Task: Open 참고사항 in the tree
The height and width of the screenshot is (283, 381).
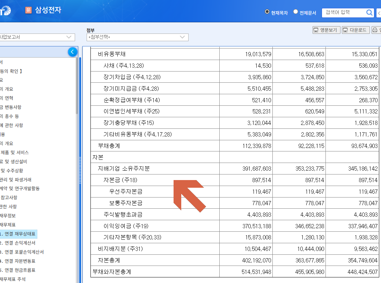Action: (x=9, y=198)
